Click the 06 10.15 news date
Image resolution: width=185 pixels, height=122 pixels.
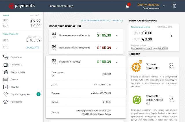coord(171,66)
